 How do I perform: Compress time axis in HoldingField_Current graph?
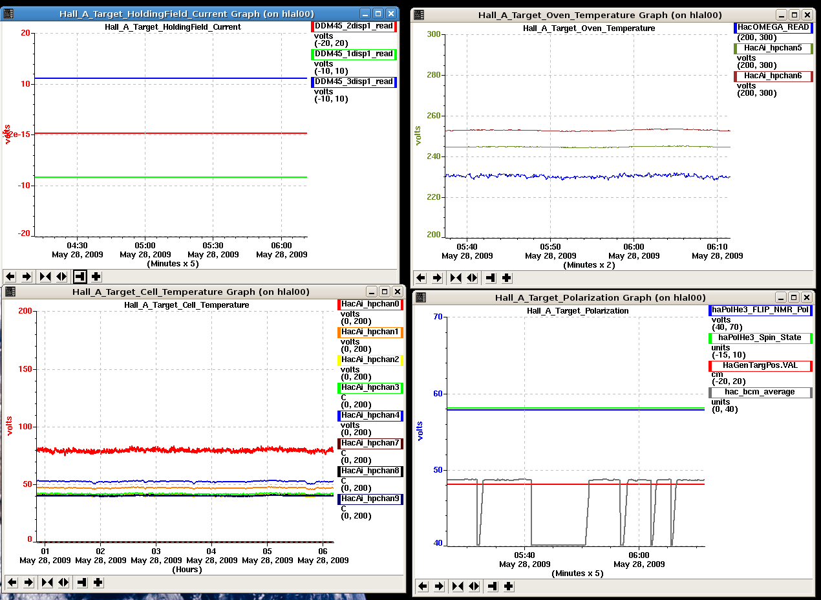tap(45, 277)
